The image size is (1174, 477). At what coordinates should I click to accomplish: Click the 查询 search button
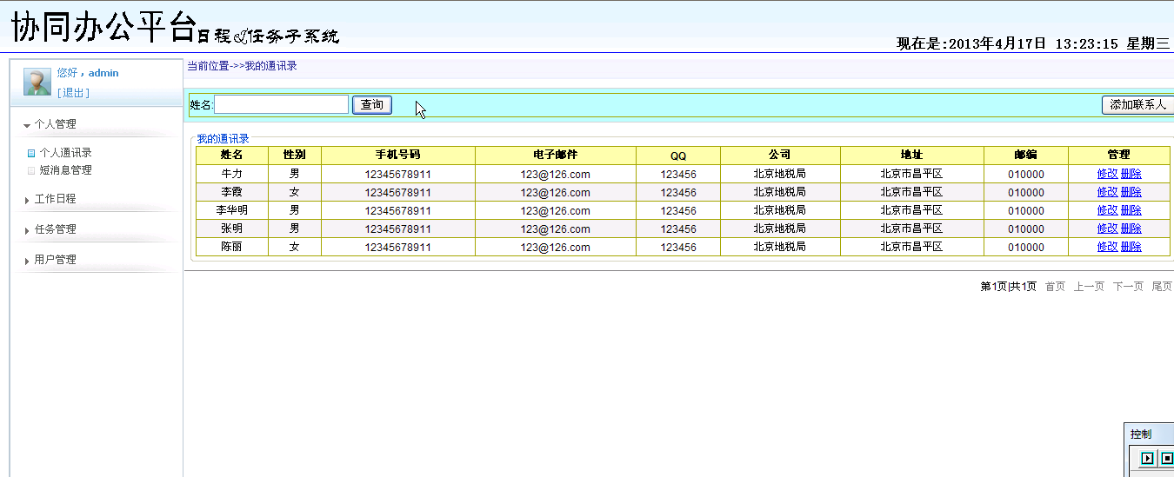(x=372, y=105)
